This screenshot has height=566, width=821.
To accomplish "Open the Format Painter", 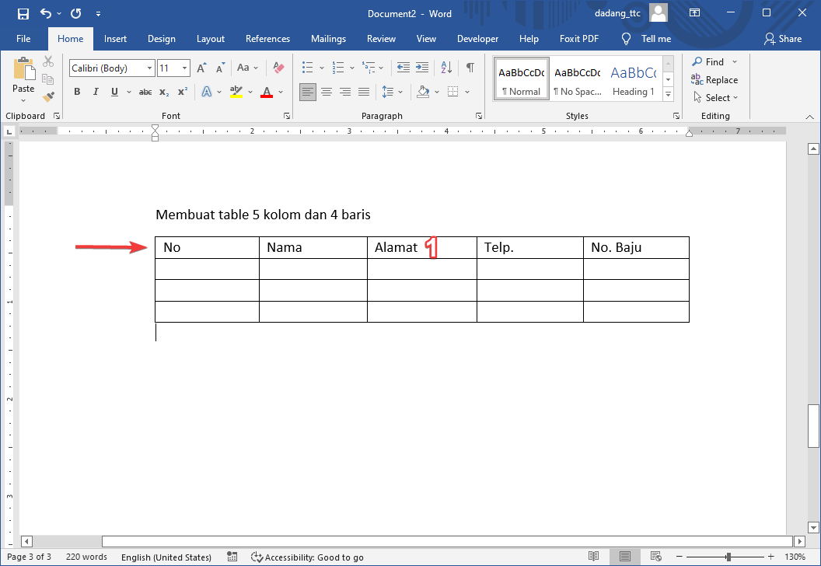I will [48, 96].
